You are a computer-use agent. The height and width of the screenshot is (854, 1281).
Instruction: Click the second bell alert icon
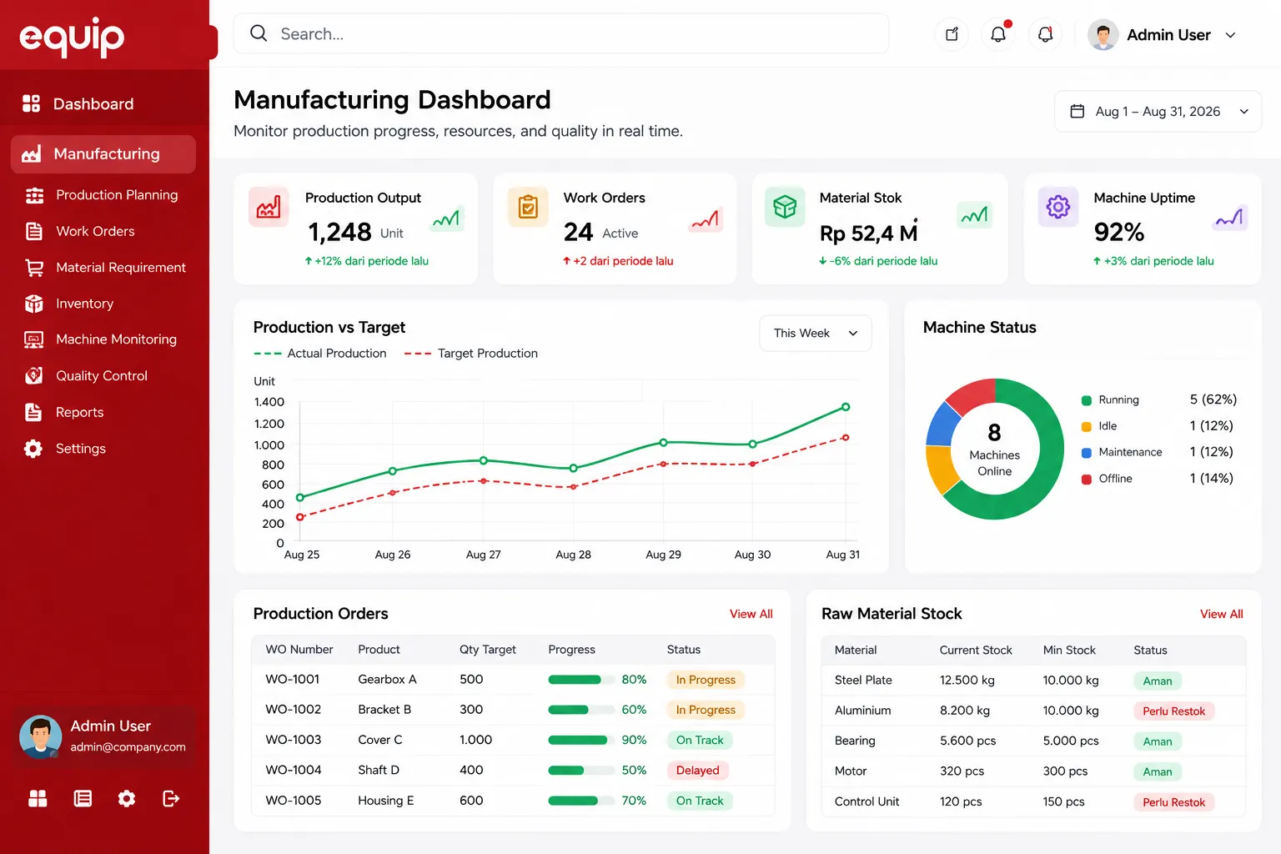tap(1045, 34)
